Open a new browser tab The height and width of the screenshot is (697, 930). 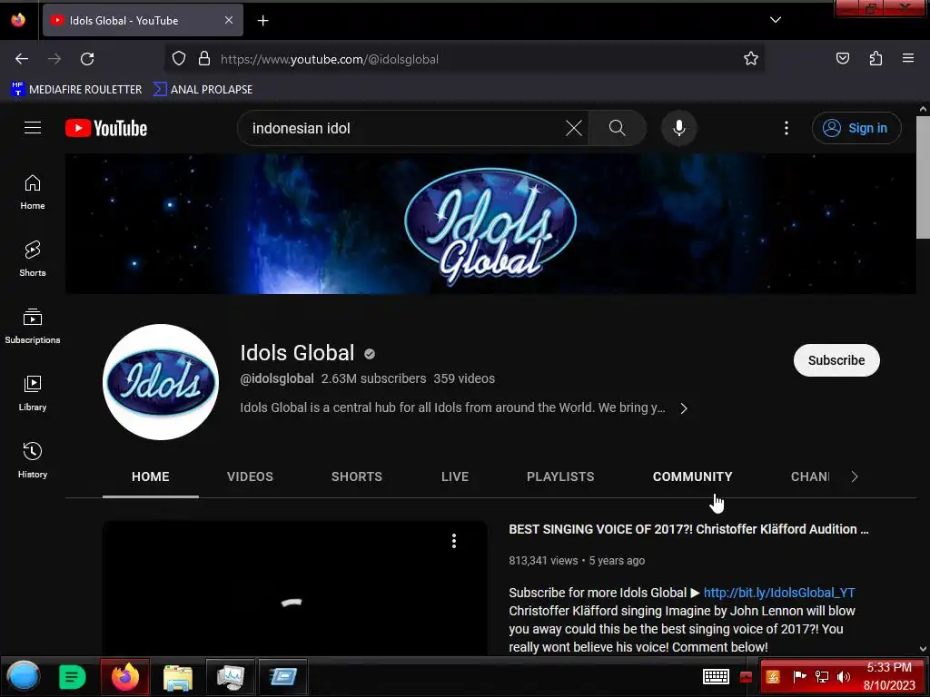point(262,21)
